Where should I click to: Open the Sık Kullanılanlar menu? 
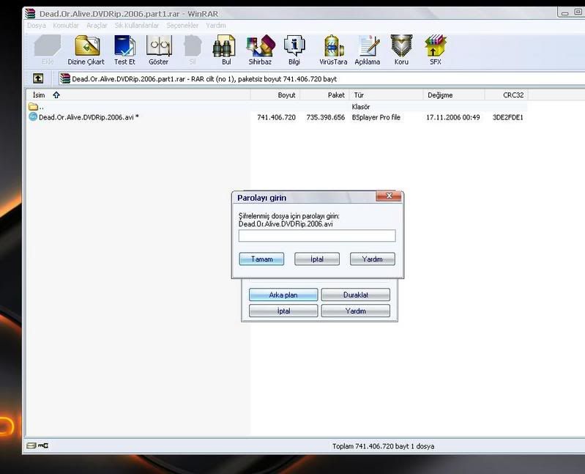click(137, 26)
